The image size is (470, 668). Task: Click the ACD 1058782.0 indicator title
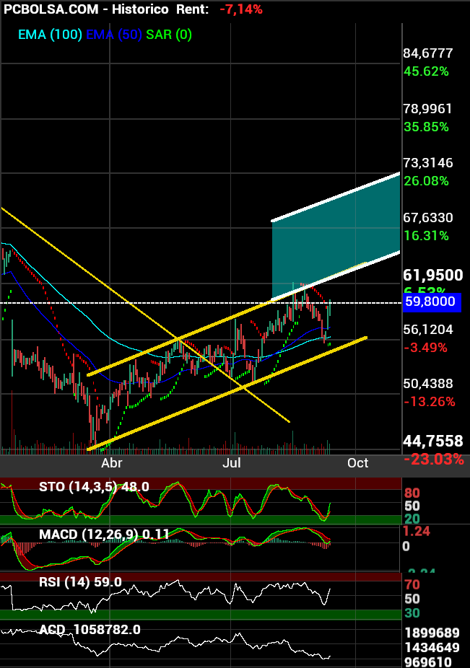(90, 630)
